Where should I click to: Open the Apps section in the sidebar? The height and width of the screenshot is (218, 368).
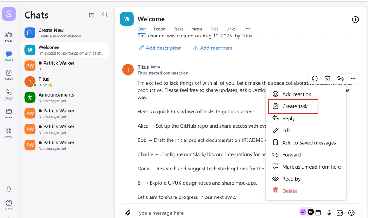[x=9, y=133]
